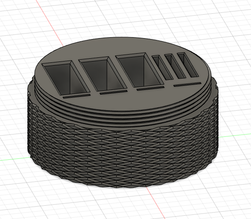Click the knurled diamond-pattern side surface
The image size is (251, 219).
coord(122,154)
